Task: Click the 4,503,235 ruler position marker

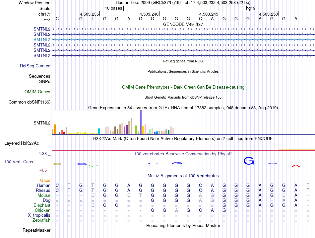Action: tap(90, 14)
